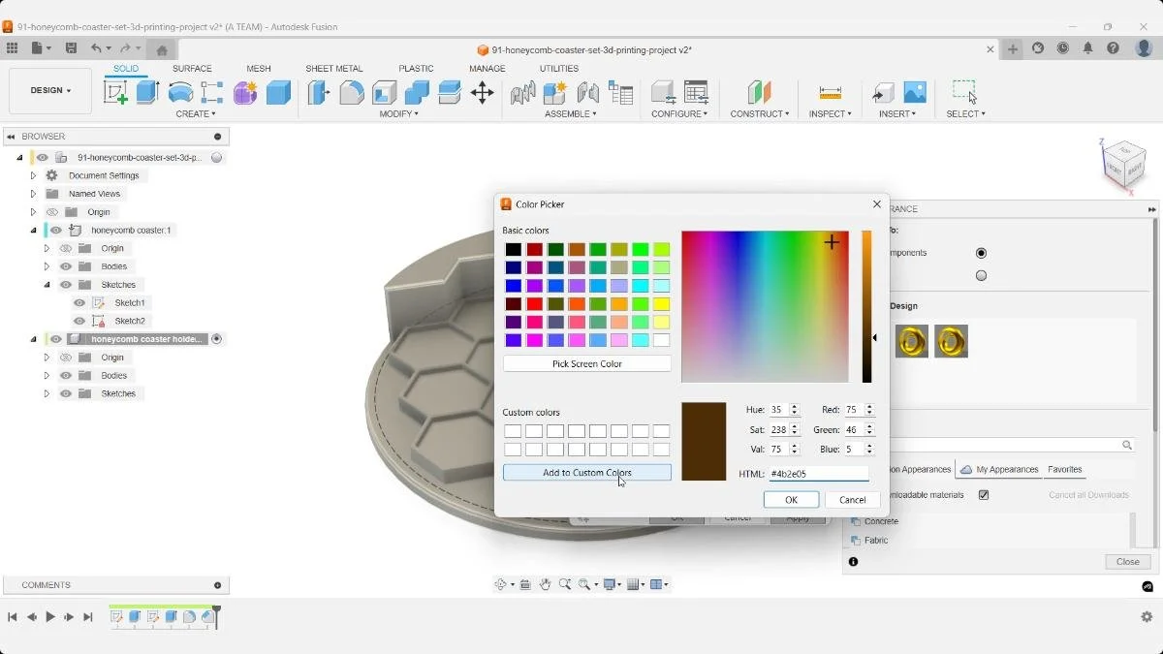Open the DESIGN workspace dropdown
Image resolution: width=1163 pixels, height=654 pixels.
tap(49, 90)
